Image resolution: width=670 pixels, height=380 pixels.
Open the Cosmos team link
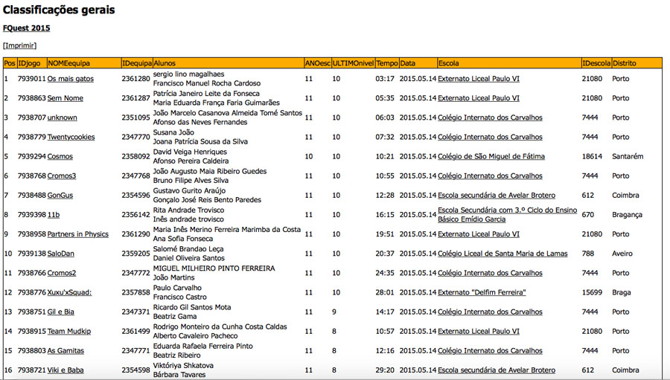60,156
